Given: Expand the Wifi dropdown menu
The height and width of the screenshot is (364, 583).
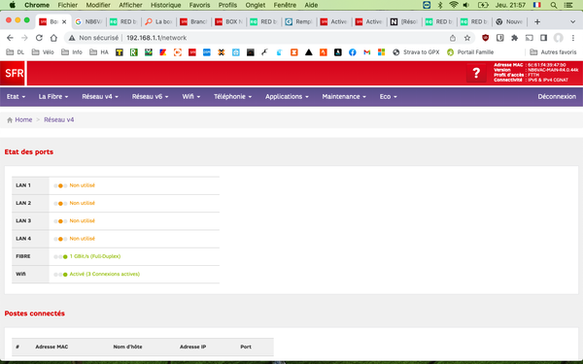Looking at the screenshot, I should click(191, 96).
